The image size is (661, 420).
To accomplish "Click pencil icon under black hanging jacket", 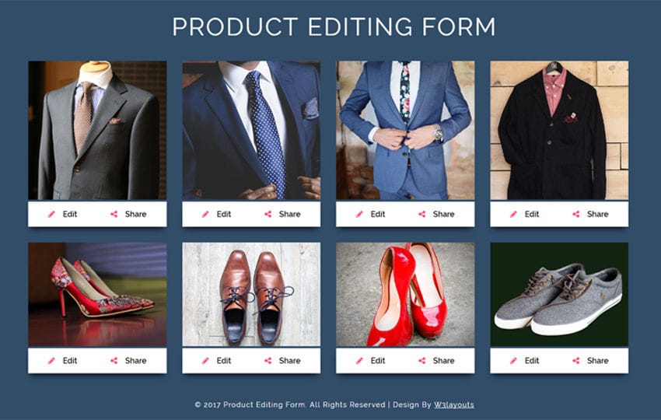I will click(513, 214).
